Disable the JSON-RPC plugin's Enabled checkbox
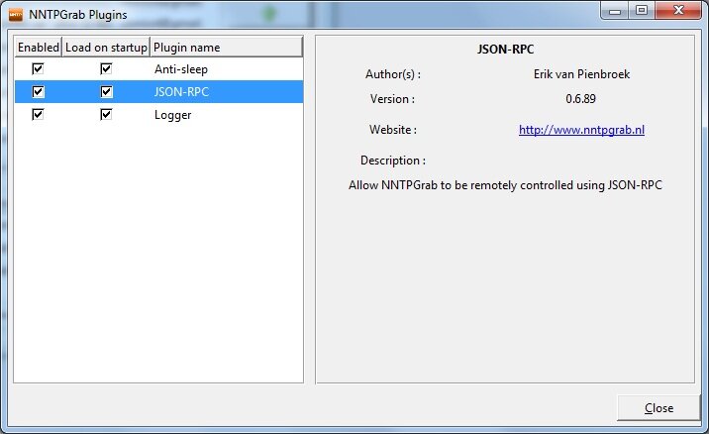The image size is (709, 434). [38, 92]
